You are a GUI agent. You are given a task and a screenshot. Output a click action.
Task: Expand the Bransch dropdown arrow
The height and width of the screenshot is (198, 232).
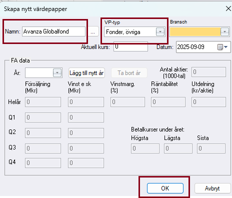(x=224, y=31)
